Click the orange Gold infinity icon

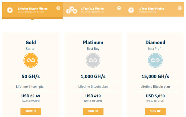pos(31,60)
